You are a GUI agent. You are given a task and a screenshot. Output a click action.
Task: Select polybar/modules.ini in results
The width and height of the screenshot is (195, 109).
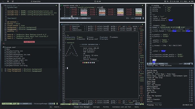[15, 62]
